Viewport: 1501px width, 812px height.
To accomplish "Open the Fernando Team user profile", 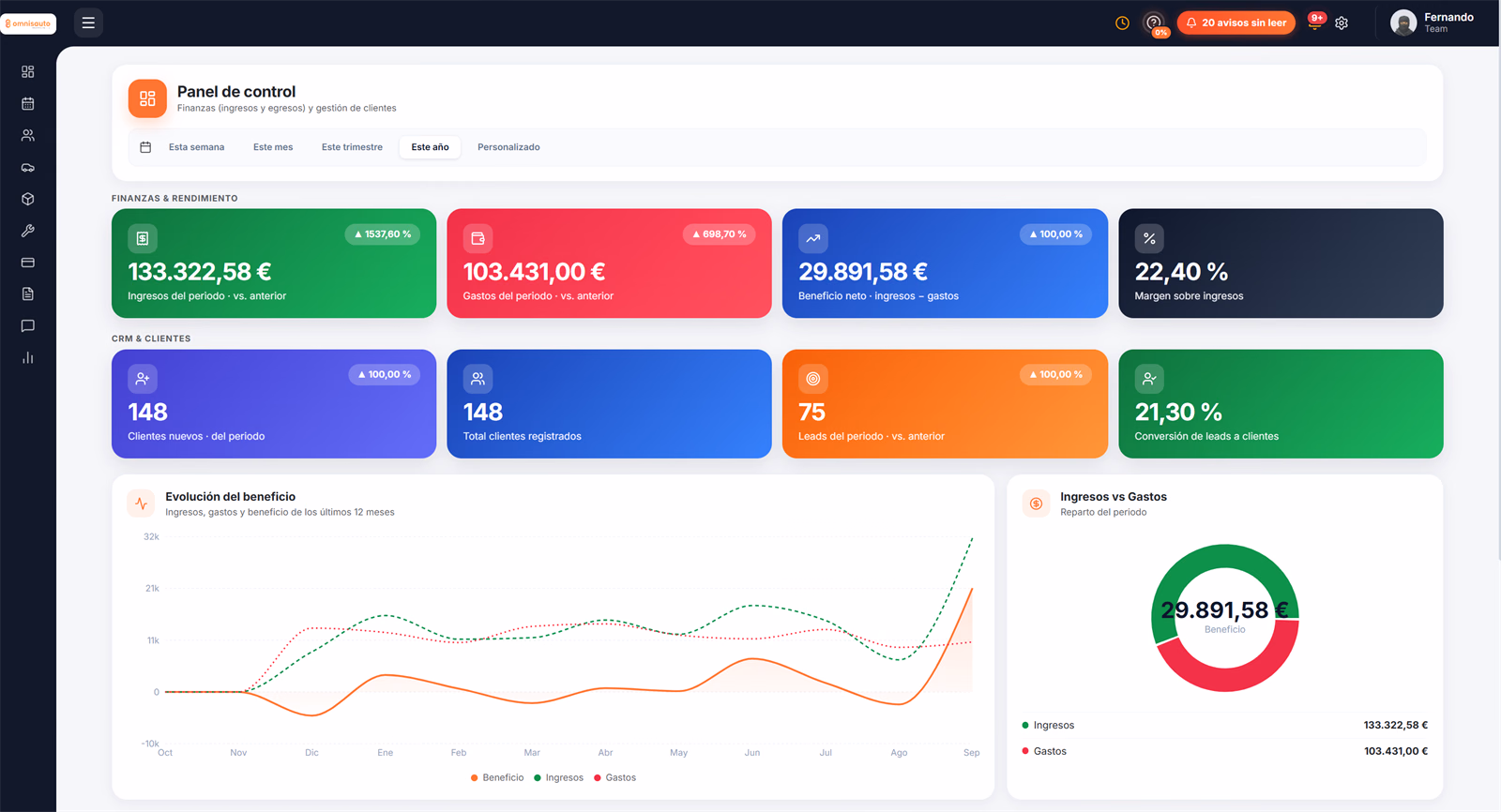I will [1433, 23].
